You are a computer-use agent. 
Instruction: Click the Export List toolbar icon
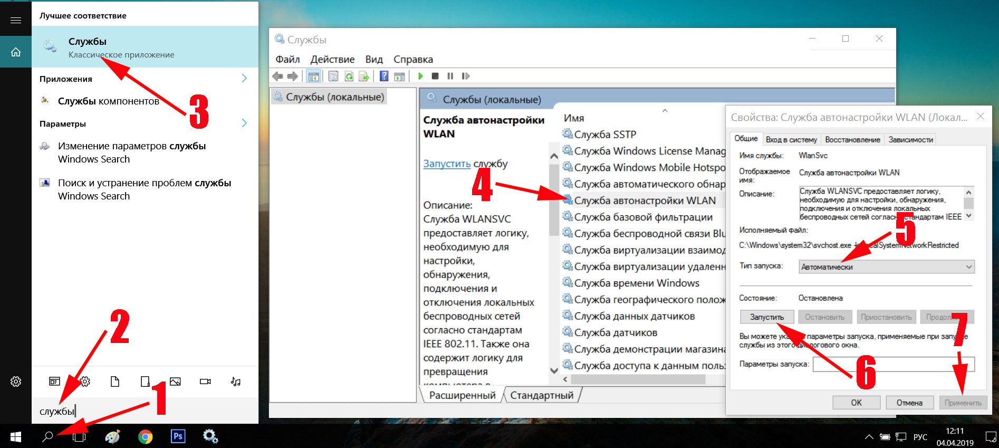[364, 76]
